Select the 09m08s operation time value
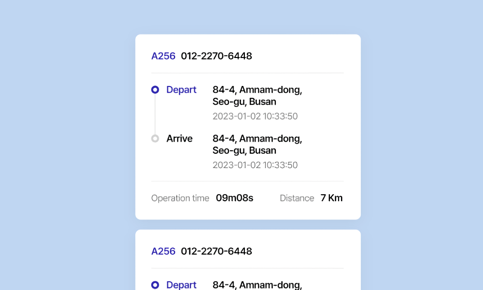The width and height of the screenshot is (483, 290). [x=234, y=198]
